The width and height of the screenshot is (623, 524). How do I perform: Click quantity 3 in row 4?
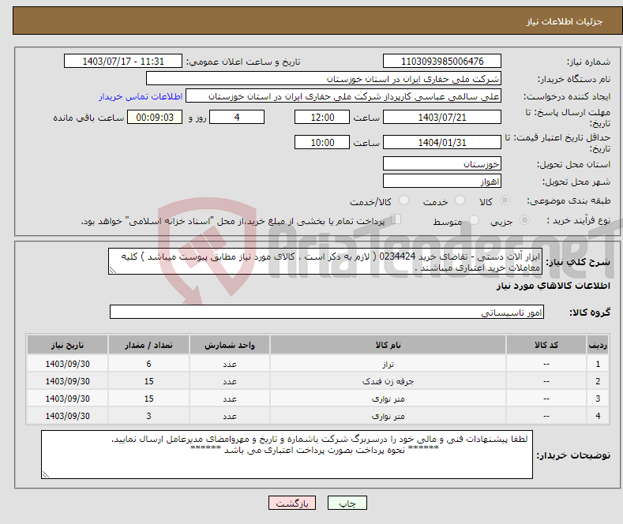click(x=148, y=416)
